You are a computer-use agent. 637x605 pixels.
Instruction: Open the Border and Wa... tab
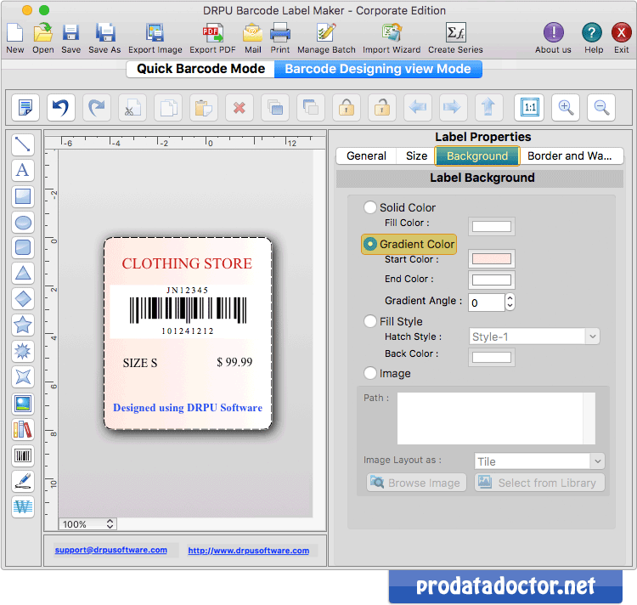pos(570,156)
